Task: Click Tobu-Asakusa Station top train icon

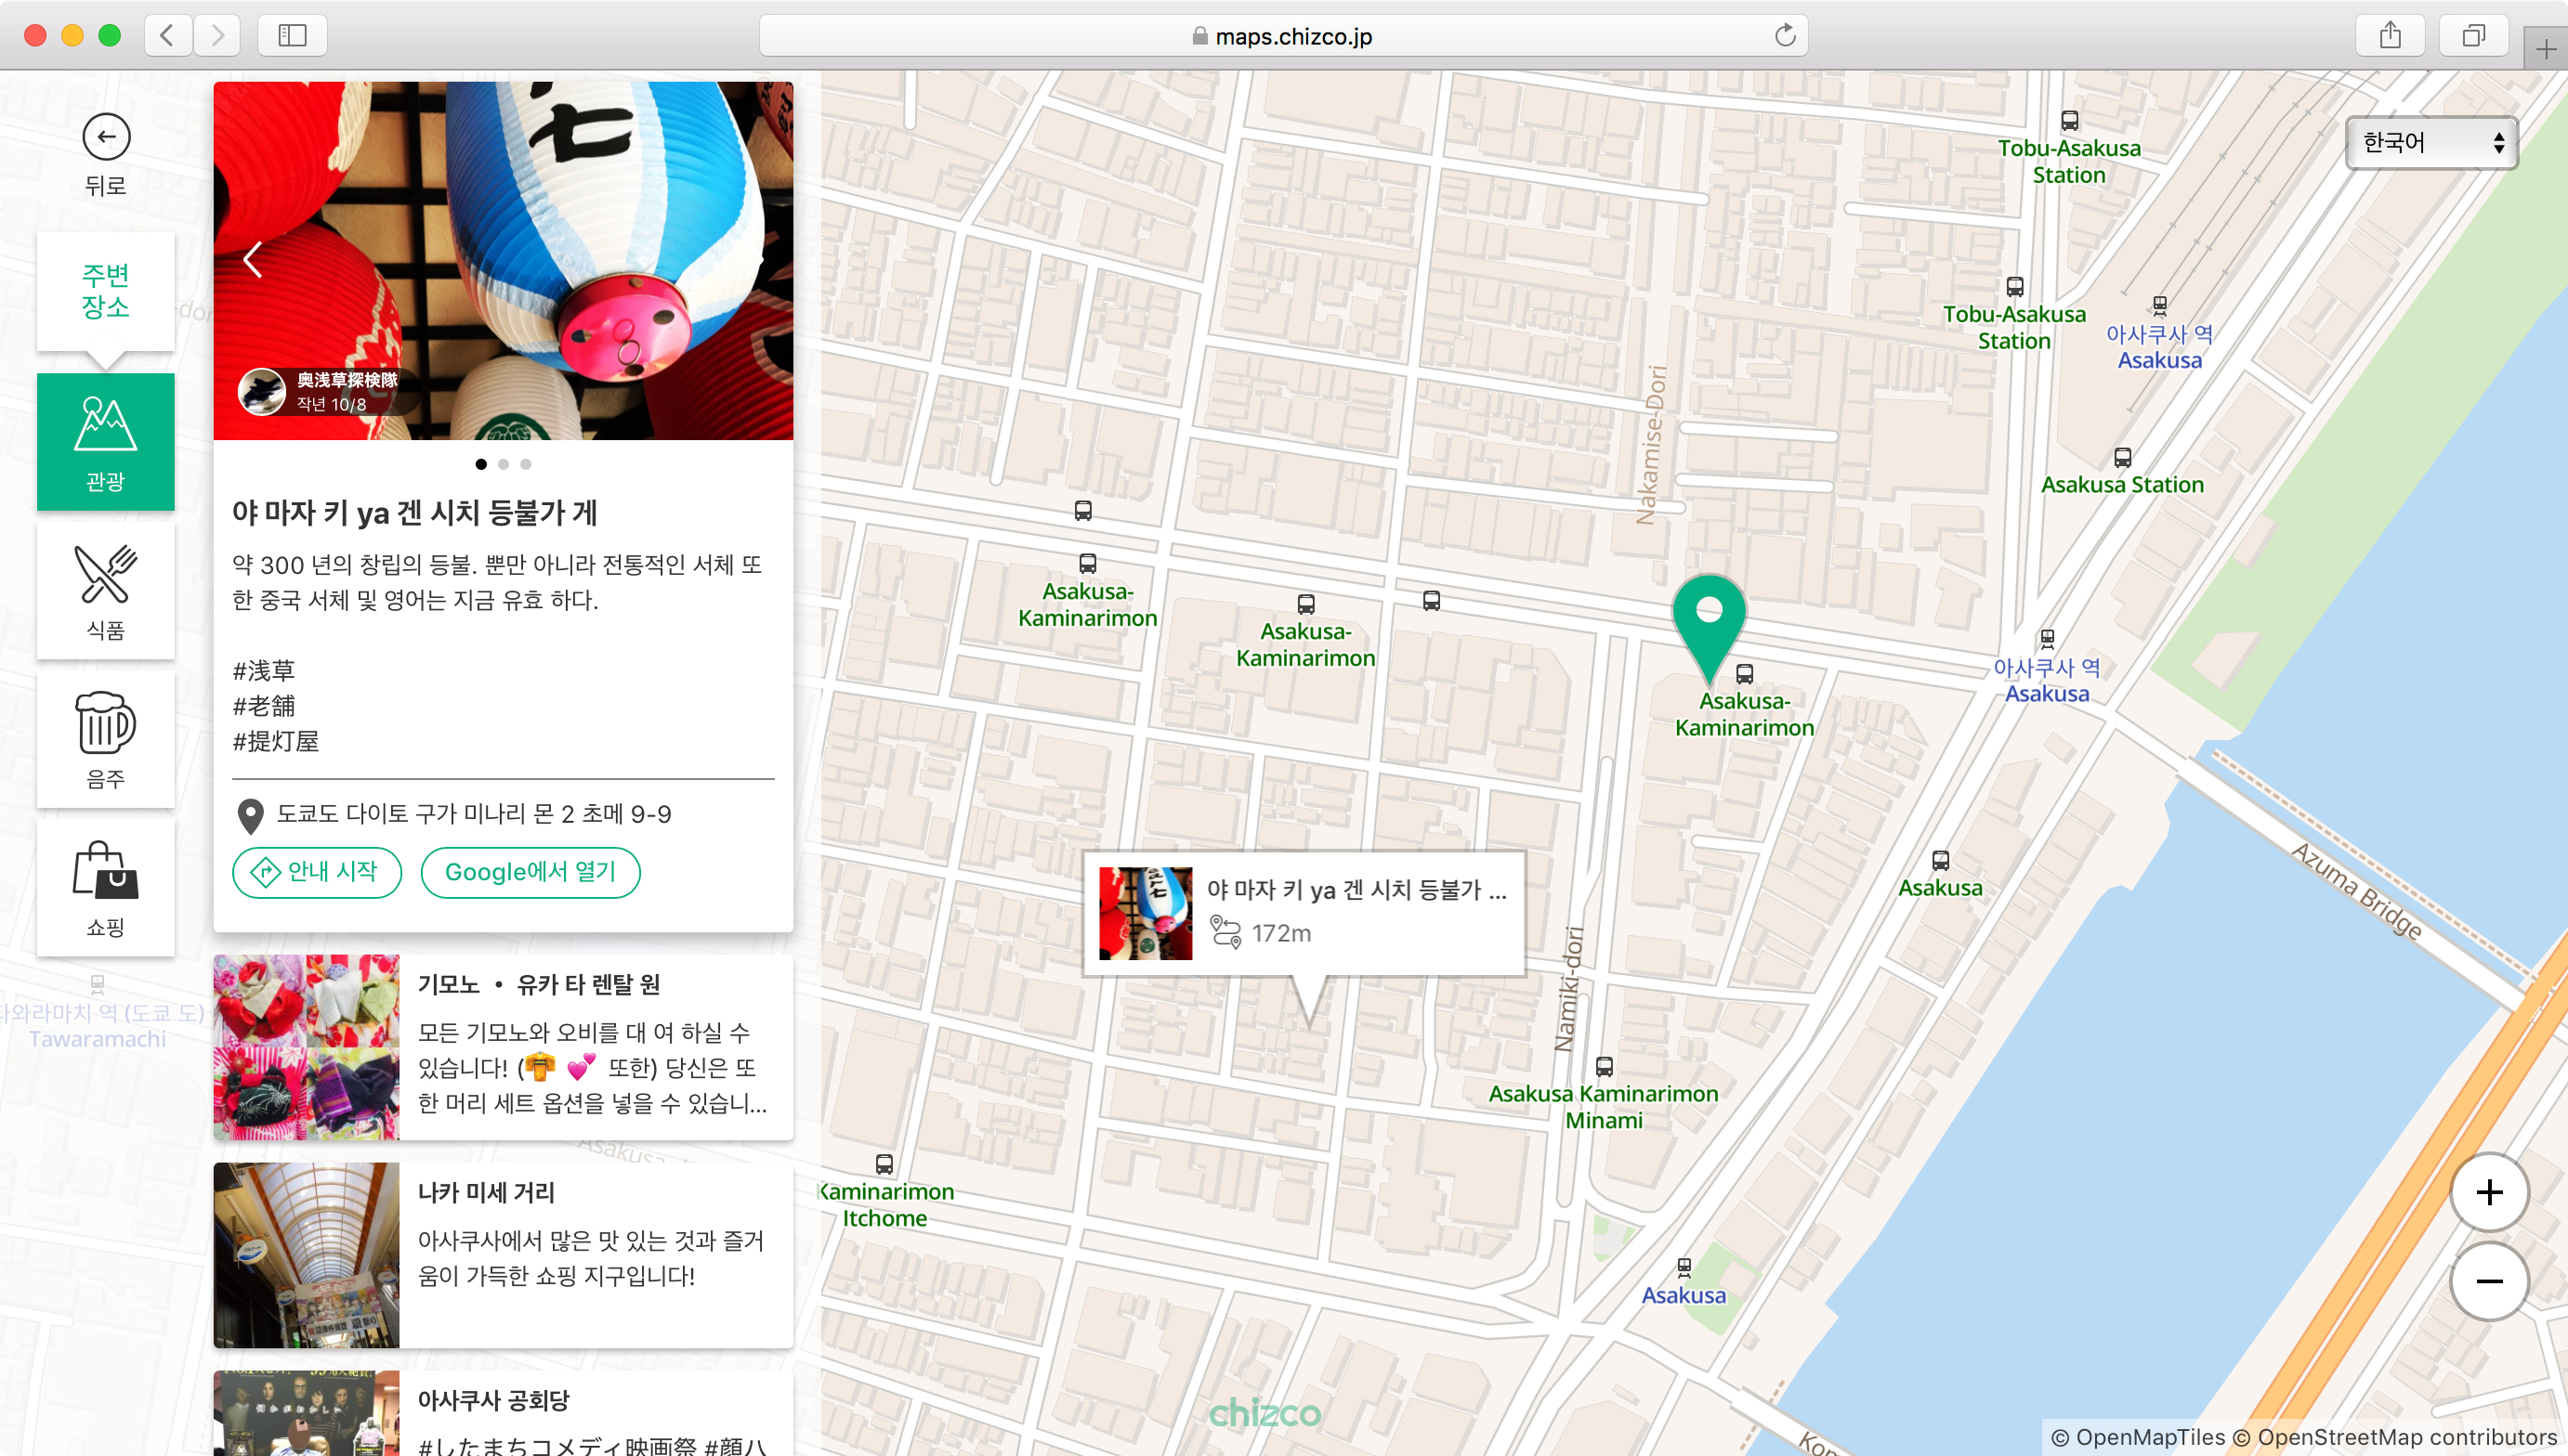Action: [x=2070, y=121]
